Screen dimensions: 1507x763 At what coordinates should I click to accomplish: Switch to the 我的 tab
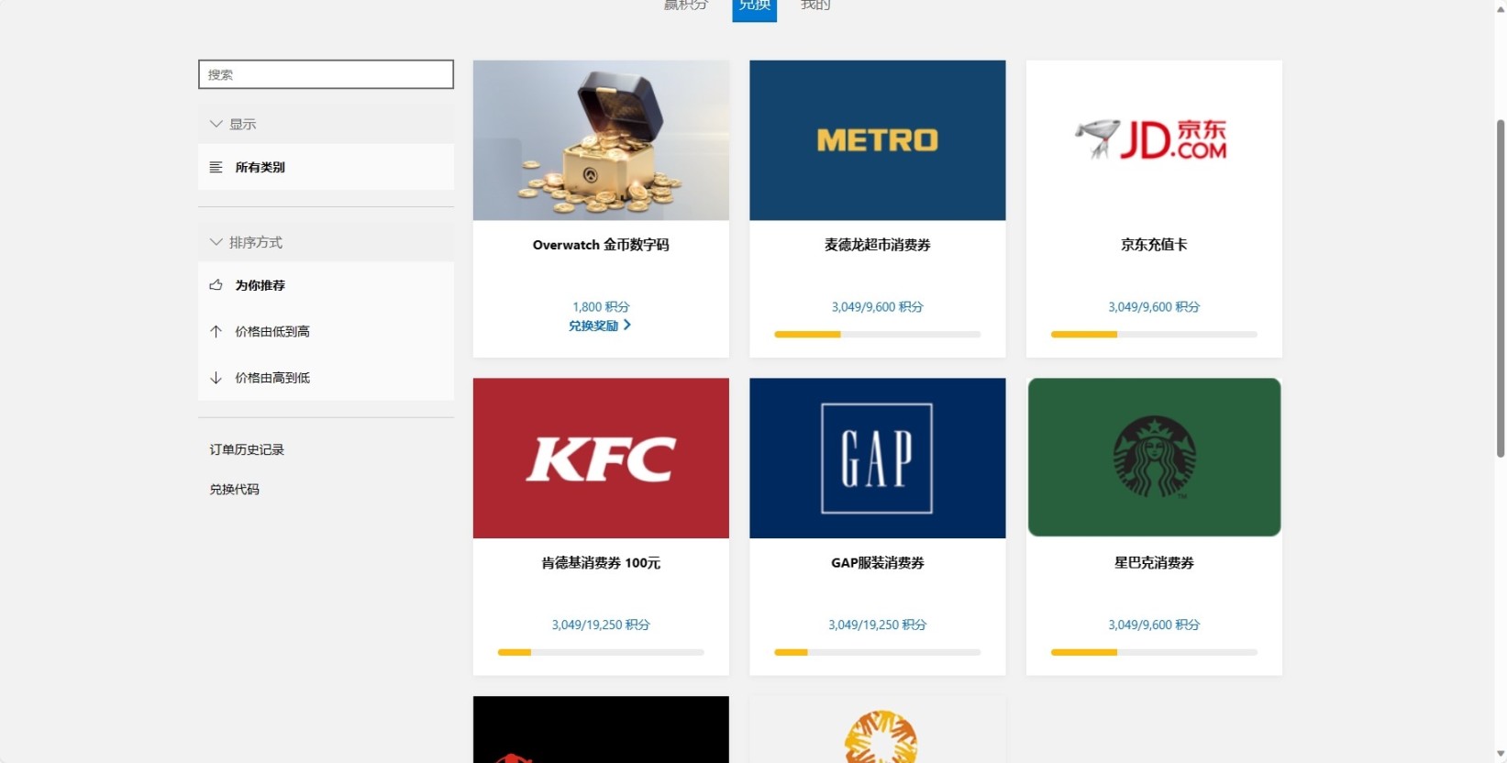(x=815, y=6)
